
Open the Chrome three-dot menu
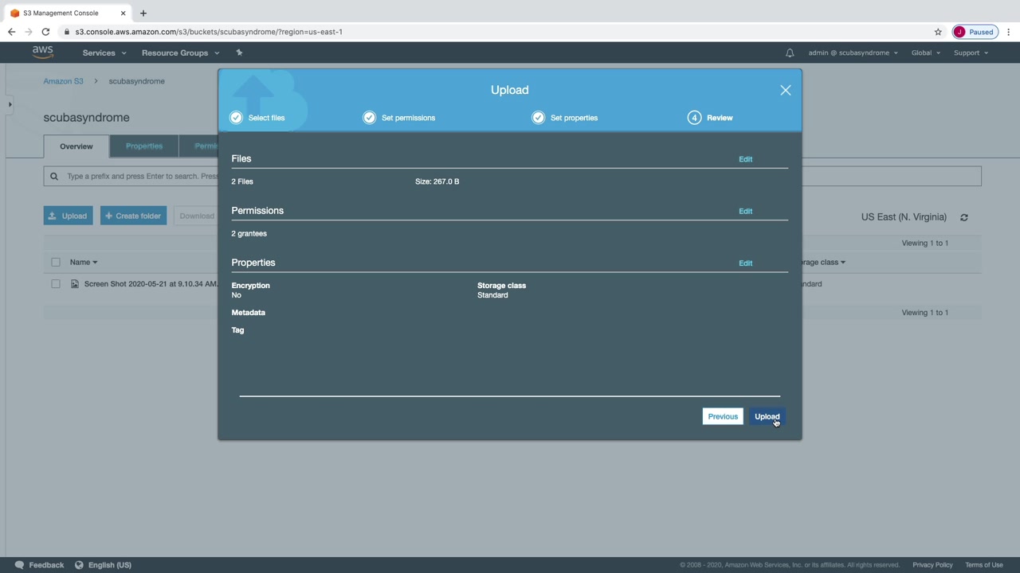click(x=1009, y=32)
